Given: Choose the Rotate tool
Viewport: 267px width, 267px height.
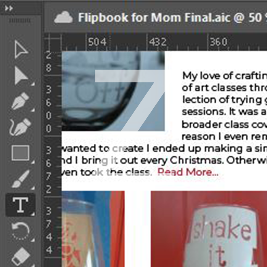Looking at the screenshot, I should click(21, 231).
